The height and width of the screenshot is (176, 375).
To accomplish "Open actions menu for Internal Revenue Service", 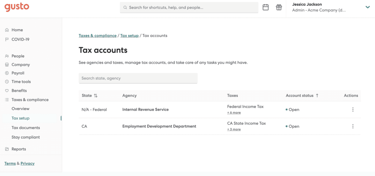I will click(x=353, y=109).
